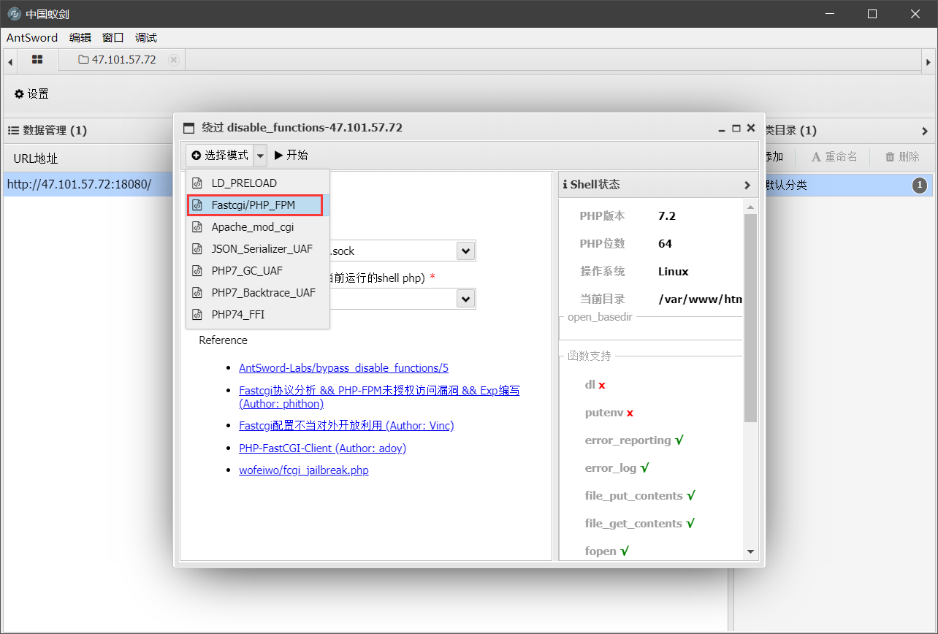This screenshot has height=634, width=938.
Task: Click the PHP版本 7.2 value
Action: coord(666,215)
